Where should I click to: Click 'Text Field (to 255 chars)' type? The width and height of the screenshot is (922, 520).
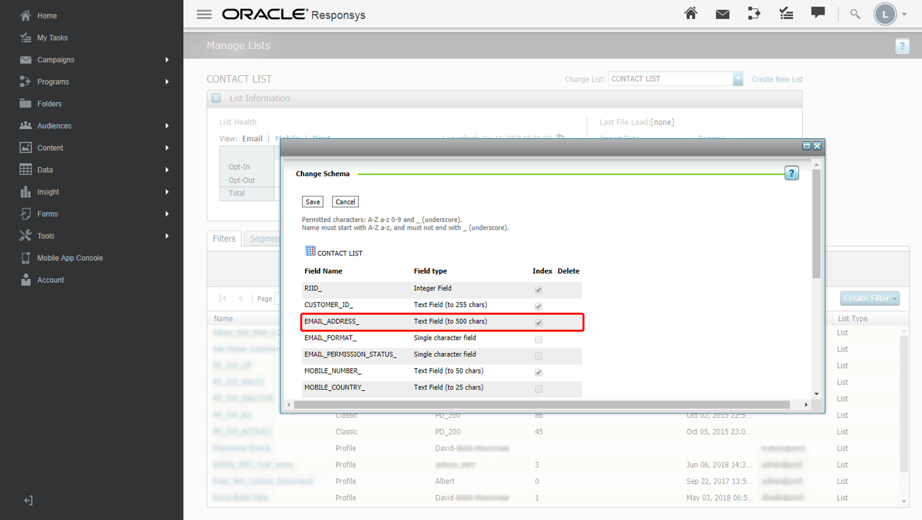pos(451,305)
